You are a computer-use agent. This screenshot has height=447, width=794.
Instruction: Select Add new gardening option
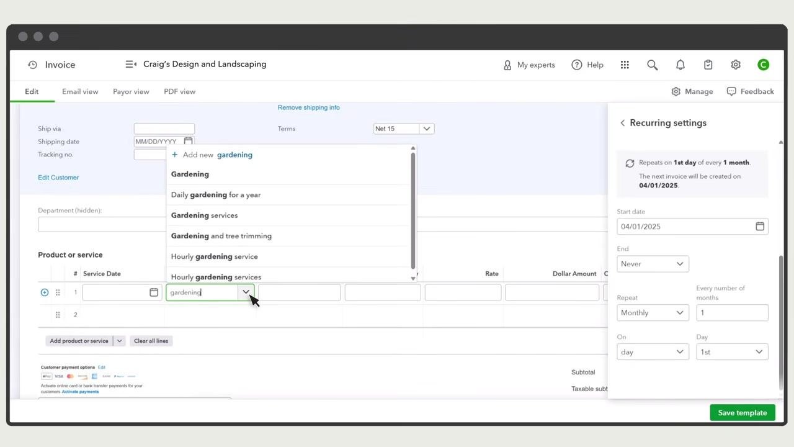(212, 155)
